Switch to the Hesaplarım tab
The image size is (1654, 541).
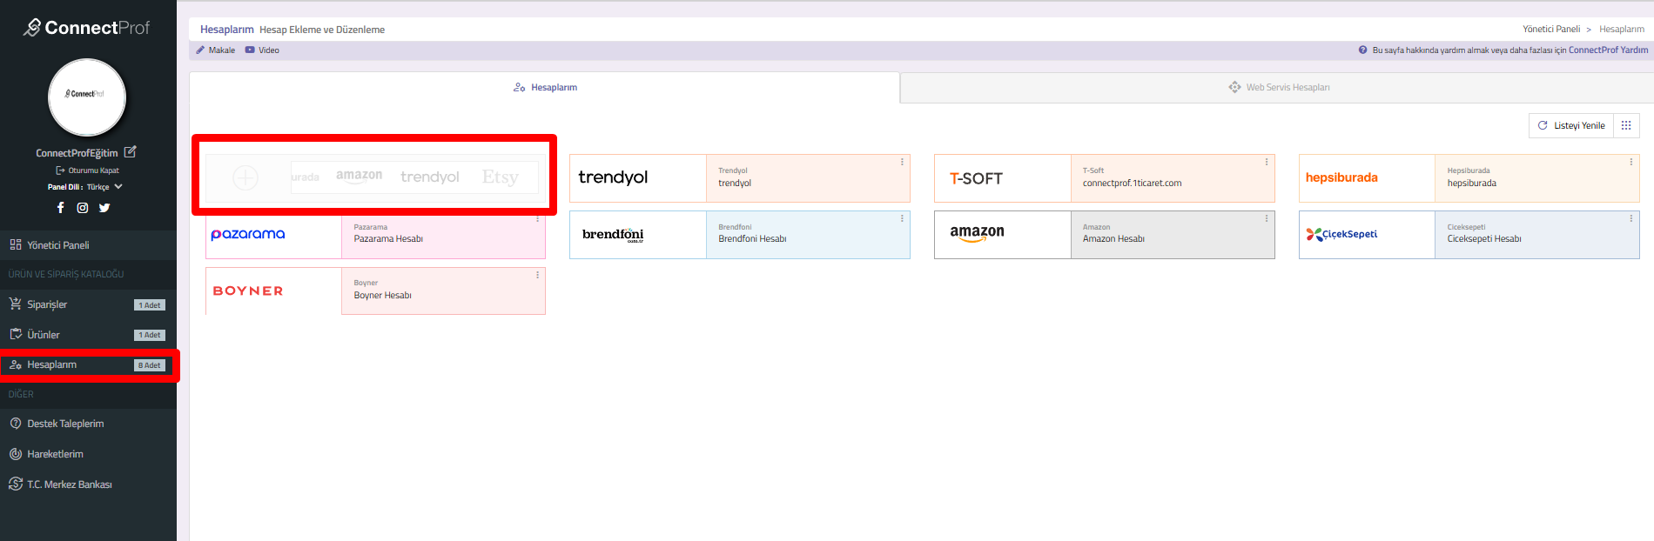(545, 88)
